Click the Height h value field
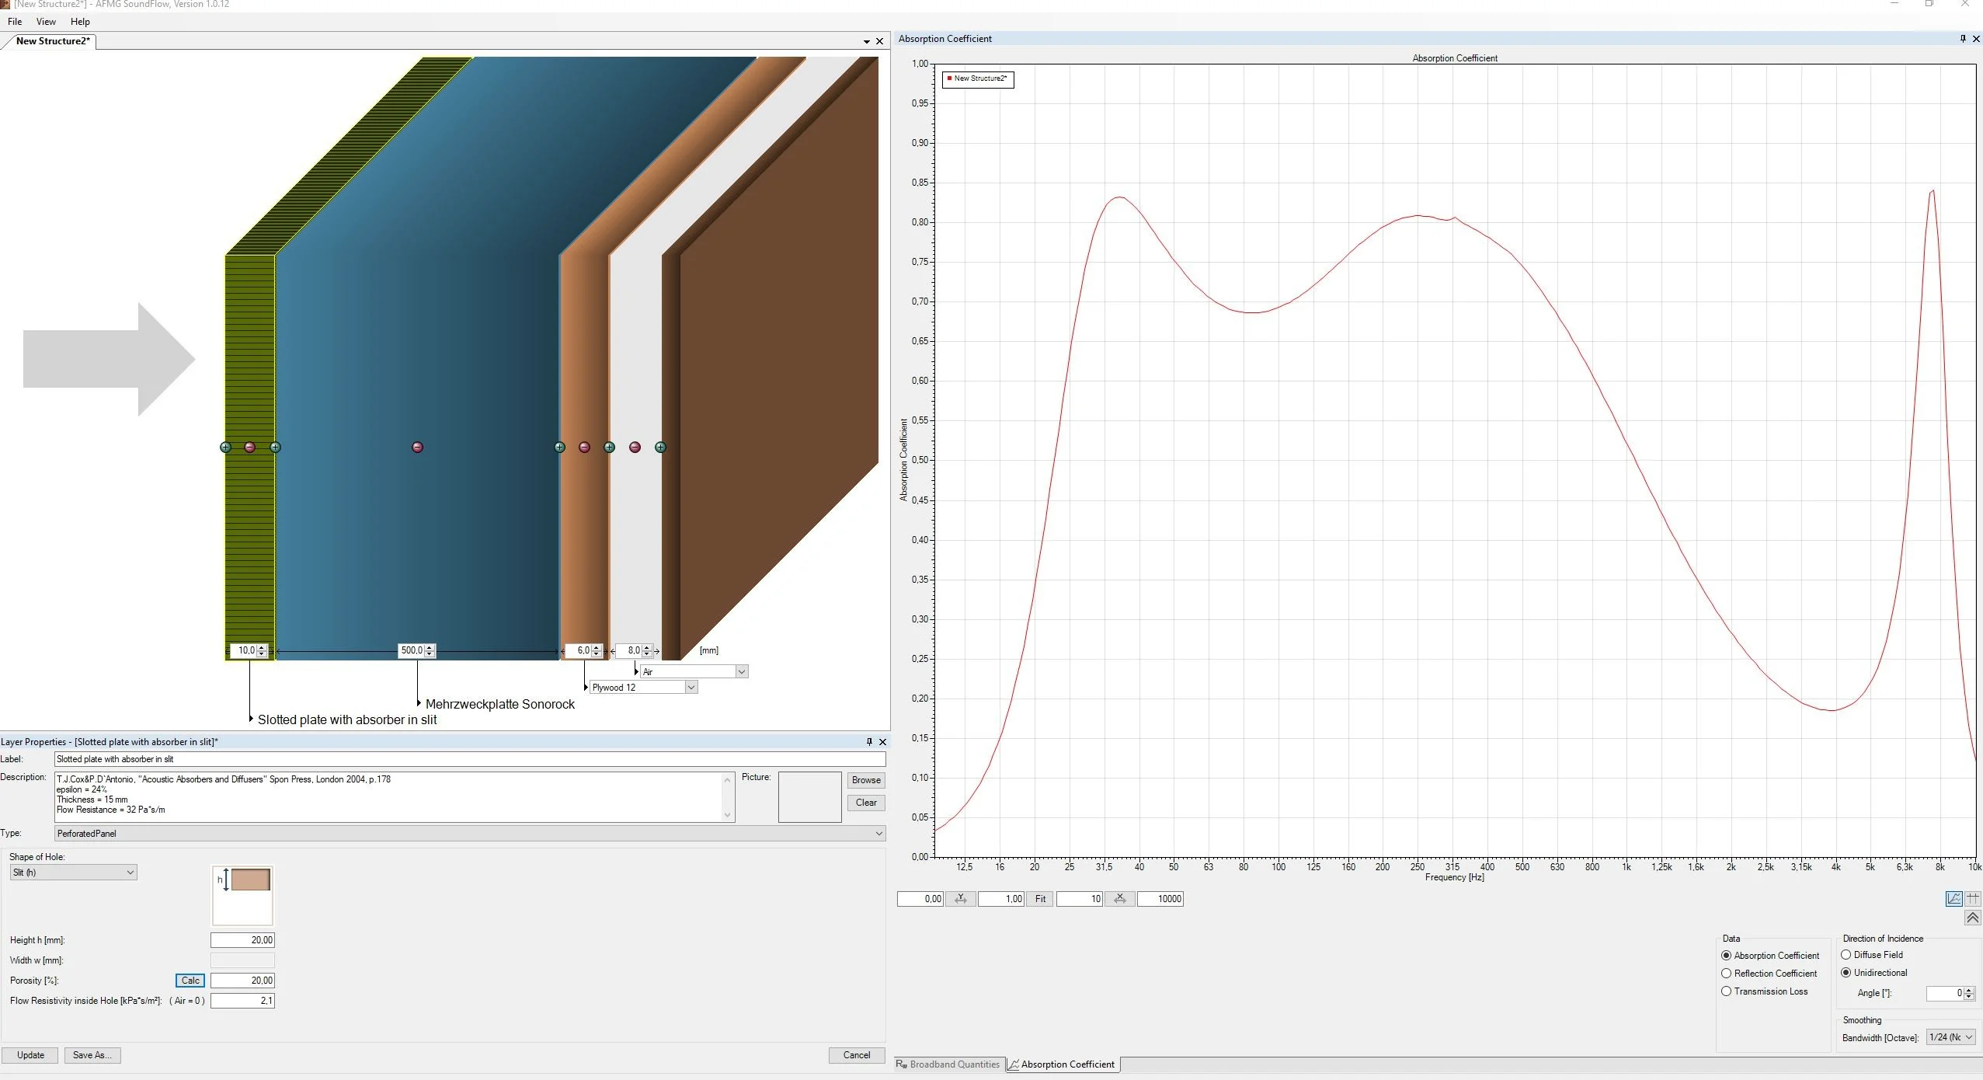The width and height of the screenshot is (1983, 1080). point(242,940)
